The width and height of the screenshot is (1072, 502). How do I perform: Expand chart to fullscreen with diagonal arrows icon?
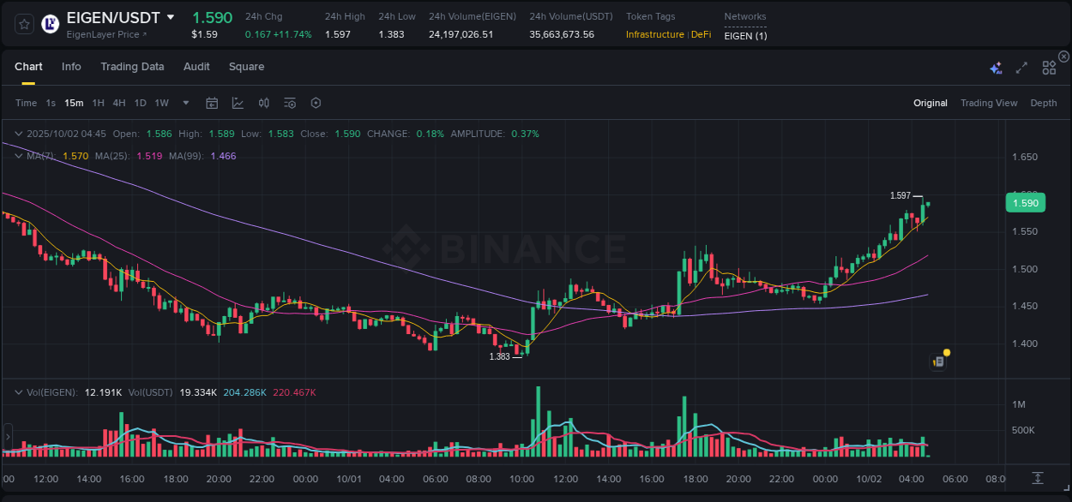point(1021,66)
